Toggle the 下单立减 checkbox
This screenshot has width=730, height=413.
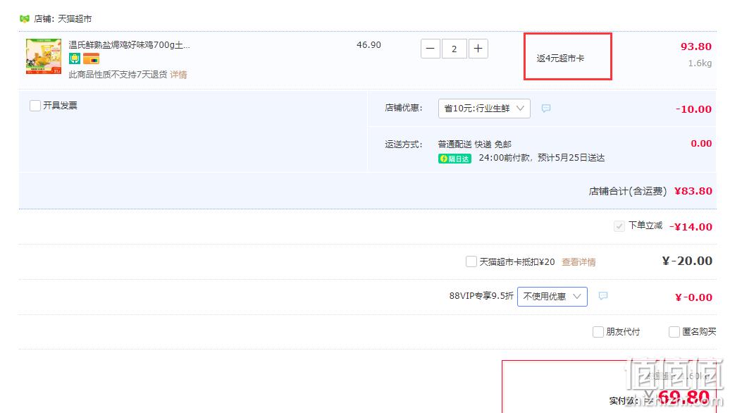point(619,226)
